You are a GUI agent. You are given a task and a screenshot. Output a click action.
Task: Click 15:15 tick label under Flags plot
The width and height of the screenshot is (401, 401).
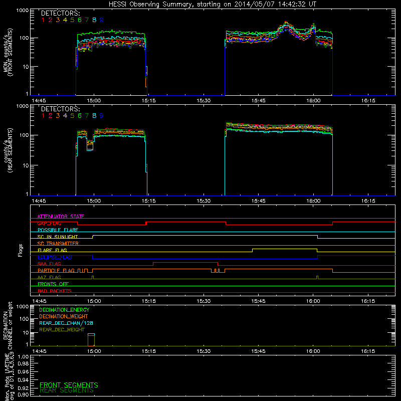148,301
